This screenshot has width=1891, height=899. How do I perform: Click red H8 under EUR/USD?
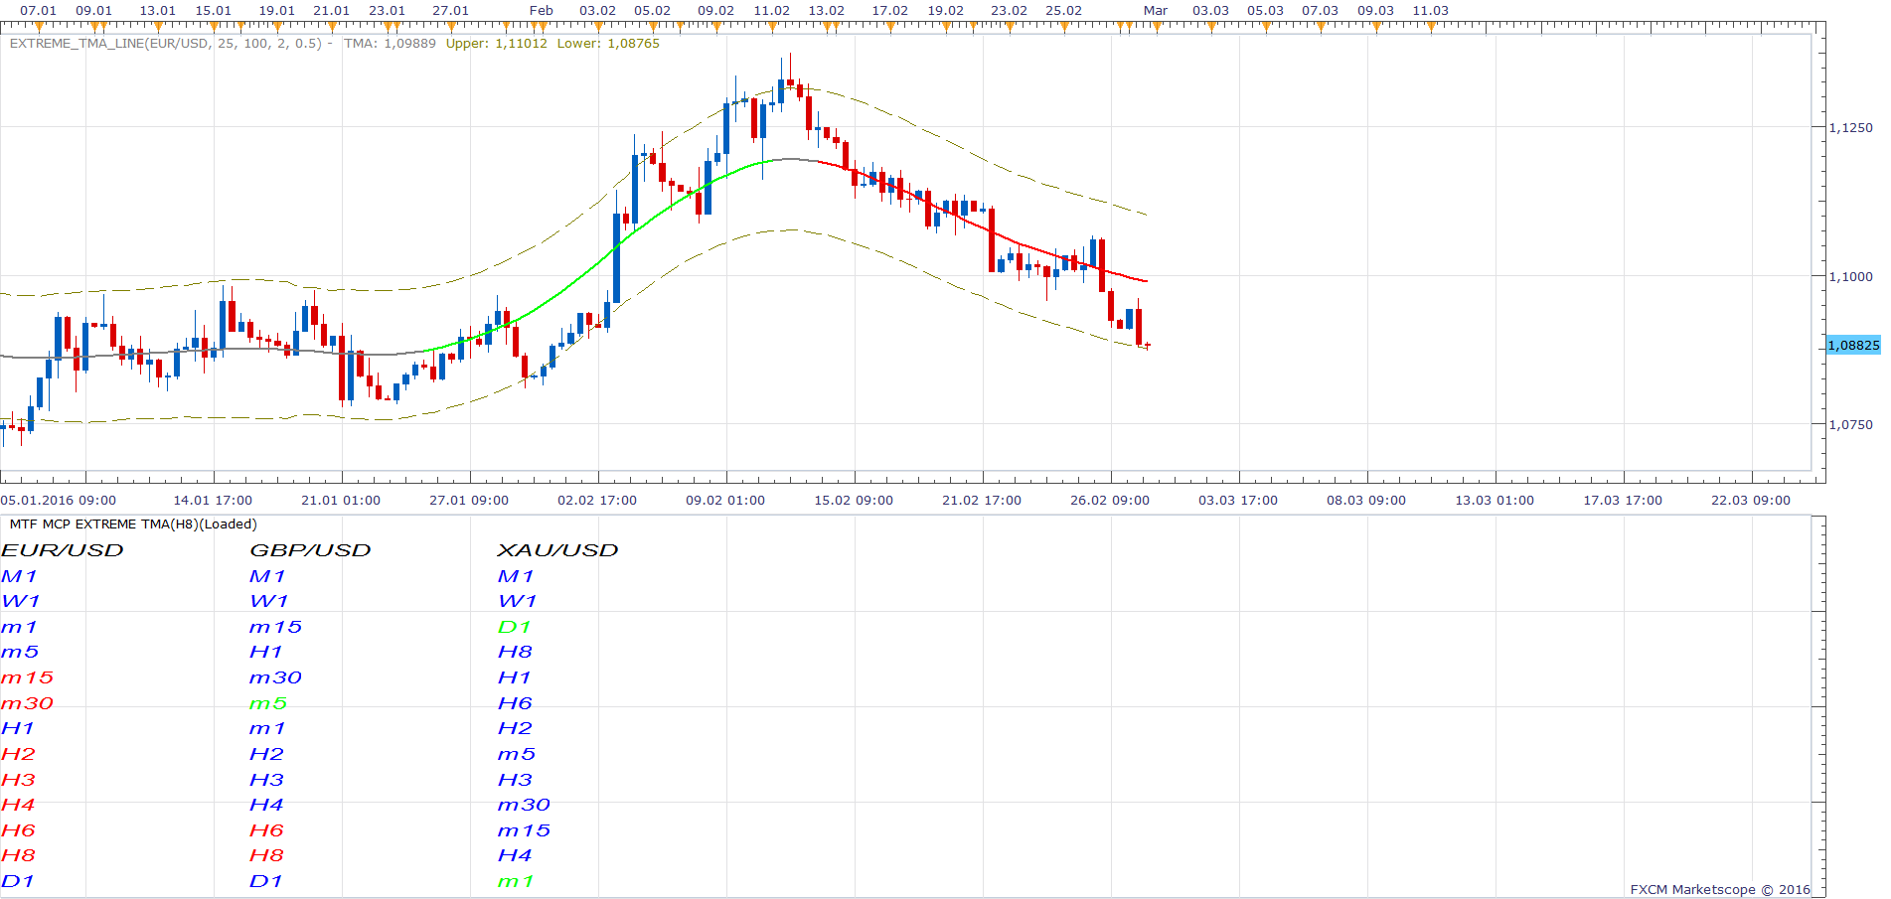(x=19, y=855)
